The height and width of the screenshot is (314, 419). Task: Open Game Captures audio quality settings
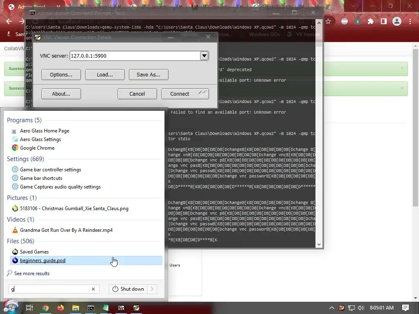point(60,187)
